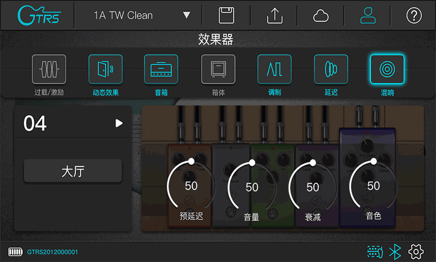Open the footswitch pedal controller icon

coord(375,252)
